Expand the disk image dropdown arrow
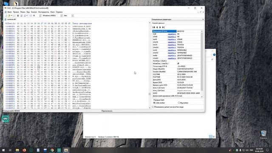Screen dimensions: 272x153 [27, 16]
